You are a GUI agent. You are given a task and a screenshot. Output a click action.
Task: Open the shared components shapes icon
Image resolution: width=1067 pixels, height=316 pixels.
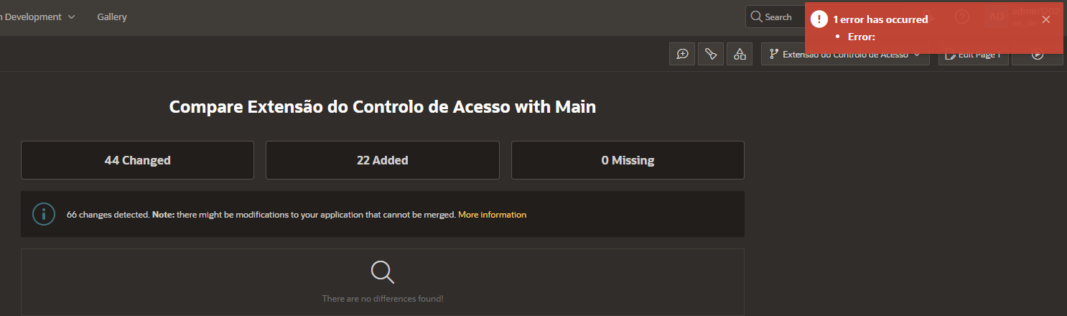click(x=740, y=54)
